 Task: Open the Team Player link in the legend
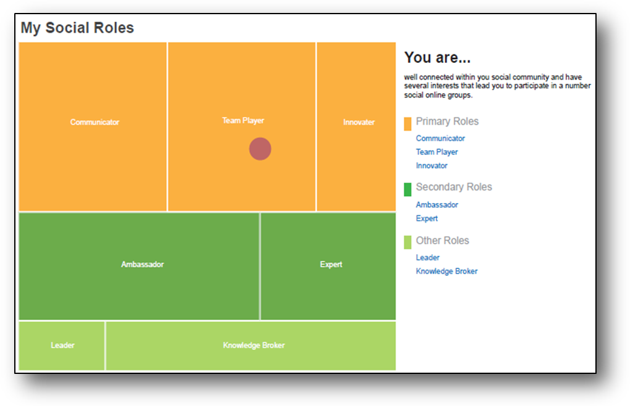coord(436,152)
